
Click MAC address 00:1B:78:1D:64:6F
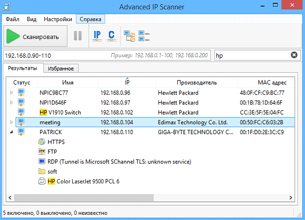pyautogui.click(x=261, y=102)
